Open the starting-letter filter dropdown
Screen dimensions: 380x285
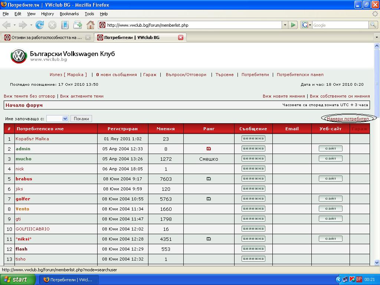[x=65, y=119]
